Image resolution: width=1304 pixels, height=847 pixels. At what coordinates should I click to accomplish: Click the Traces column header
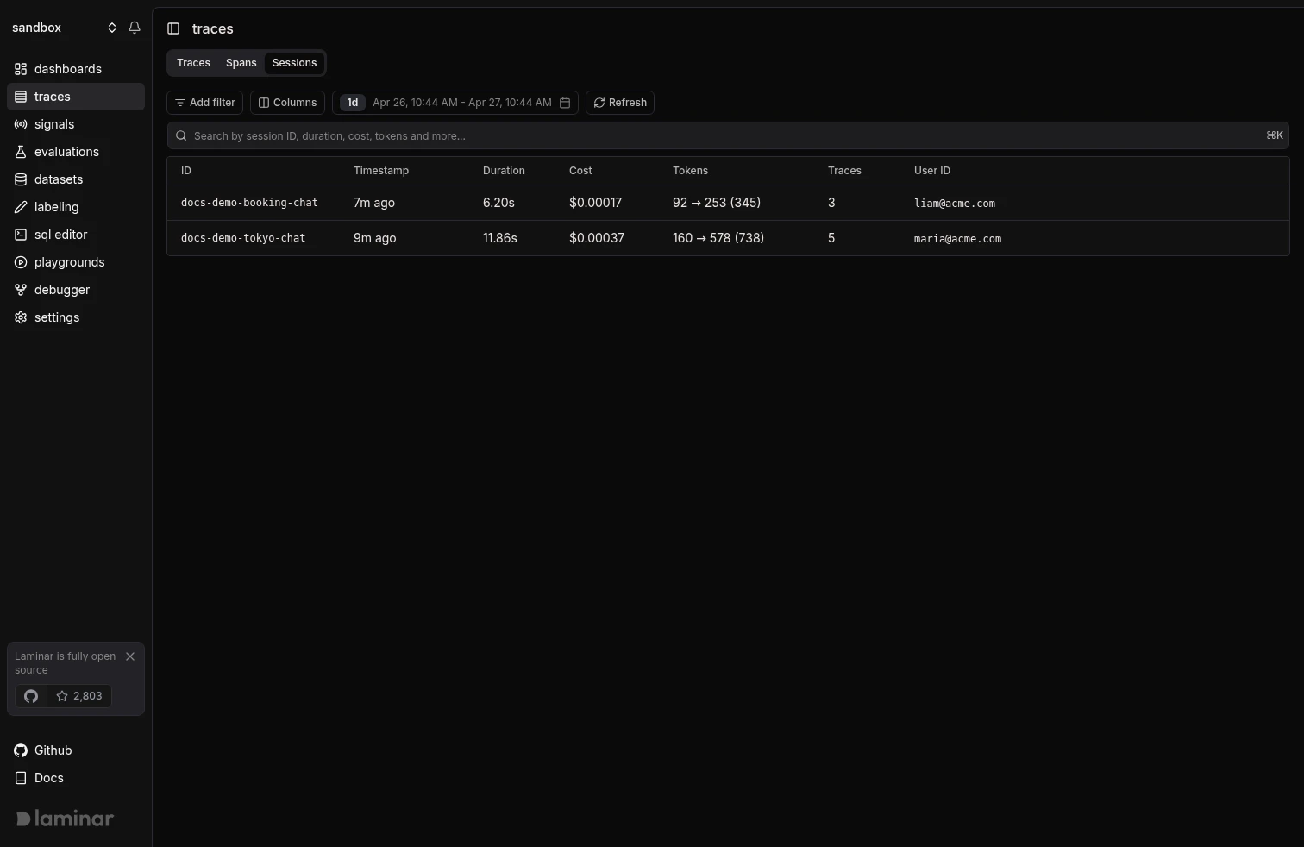(844, 171)
